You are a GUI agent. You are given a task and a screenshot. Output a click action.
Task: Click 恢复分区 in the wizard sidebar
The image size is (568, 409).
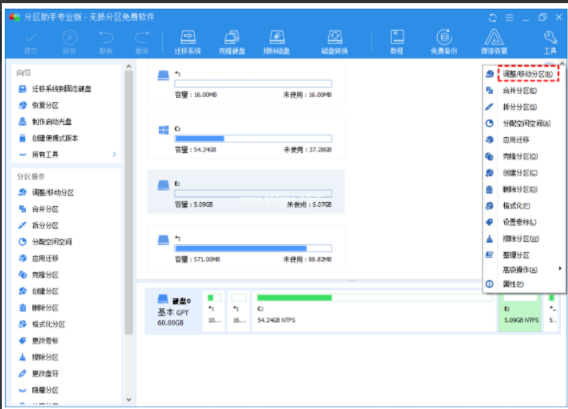(x=45, y=105)
